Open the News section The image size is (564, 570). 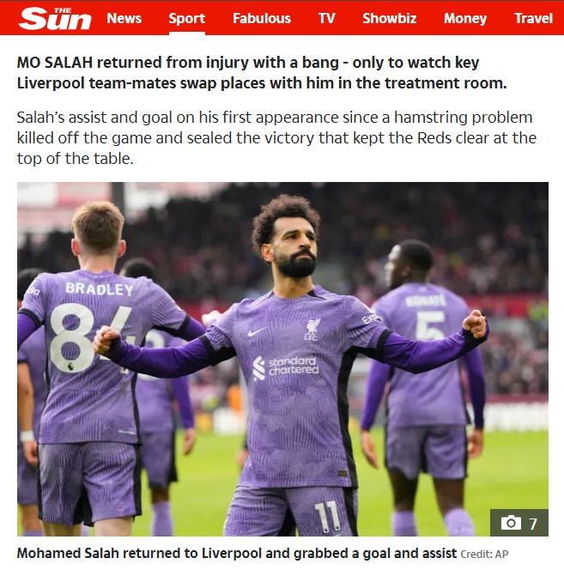(124, 18)
